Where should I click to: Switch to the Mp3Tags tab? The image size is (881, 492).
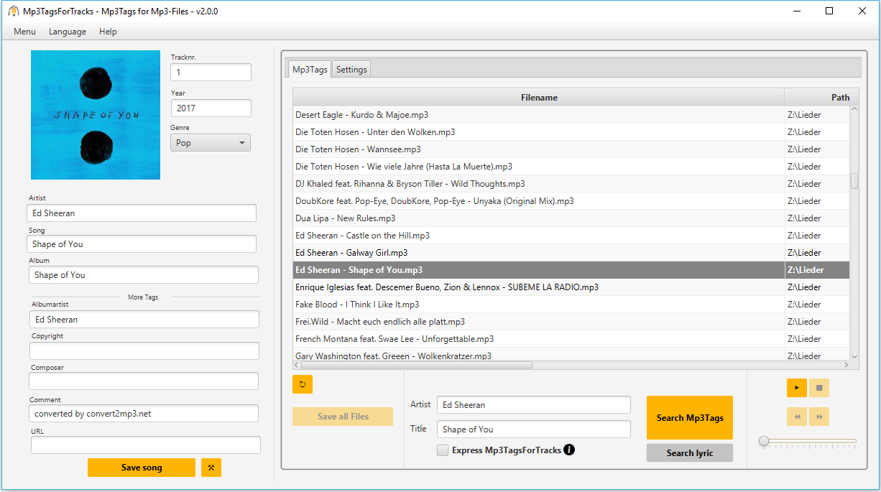tap(310, 70)
